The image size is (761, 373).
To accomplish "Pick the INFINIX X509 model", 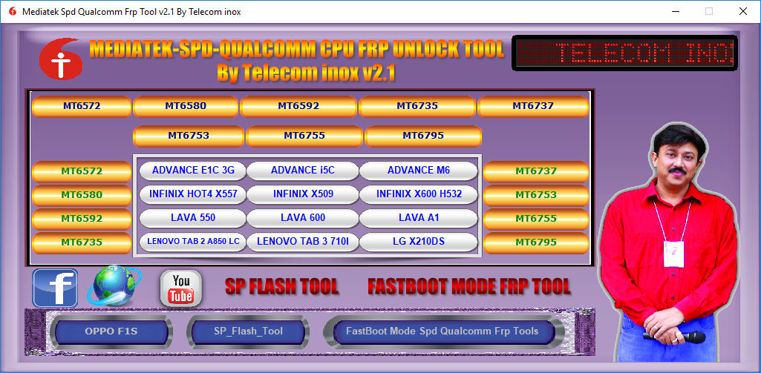I will (x=302, y=194).
